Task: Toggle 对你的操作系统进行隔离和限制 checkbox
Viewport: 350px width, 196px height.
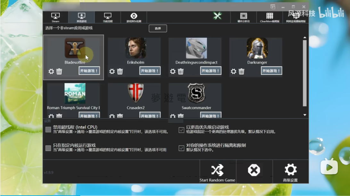Action: [x=181, y=148]
